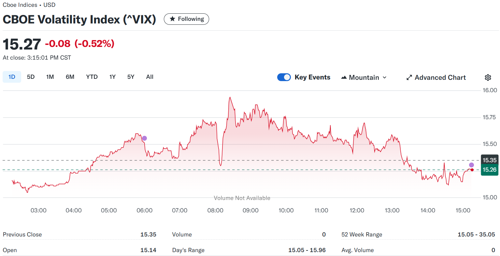Click the red last-price dot on chart
The width and height of the screenshot is (500, 256).
pyautogui.click(x=472, y=170)
